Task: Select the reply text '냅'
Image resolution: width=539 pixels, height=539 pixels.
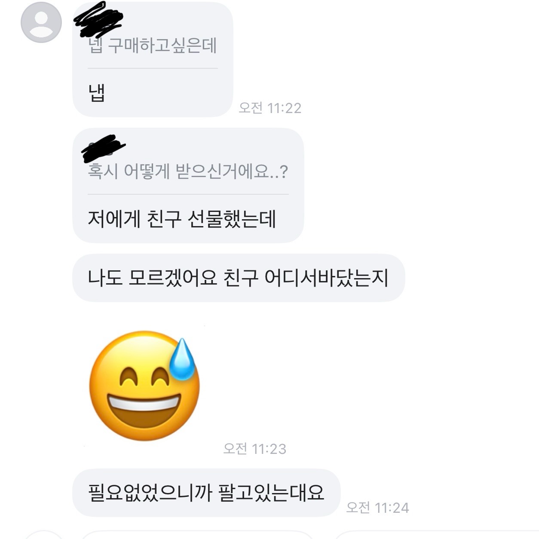Action: tap(97, 92)
